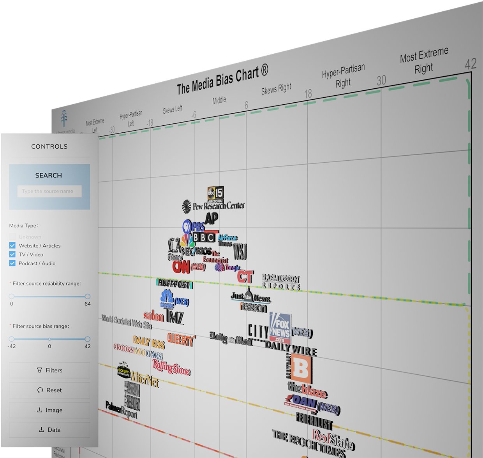Select the Tangle logo

pos(227,267)
